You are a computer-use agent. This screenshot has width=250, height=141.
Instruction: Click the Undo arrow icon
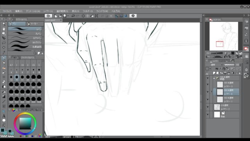(73, 16)
